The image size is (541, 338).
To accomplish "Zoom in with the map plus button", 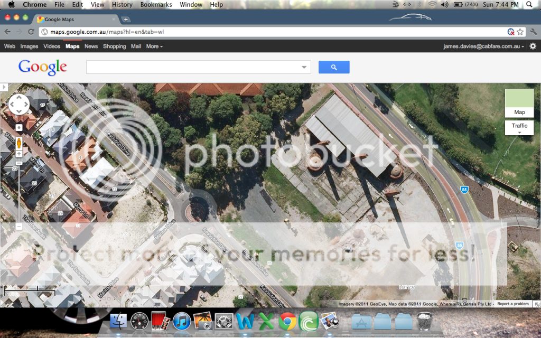I will pos(19,154).
